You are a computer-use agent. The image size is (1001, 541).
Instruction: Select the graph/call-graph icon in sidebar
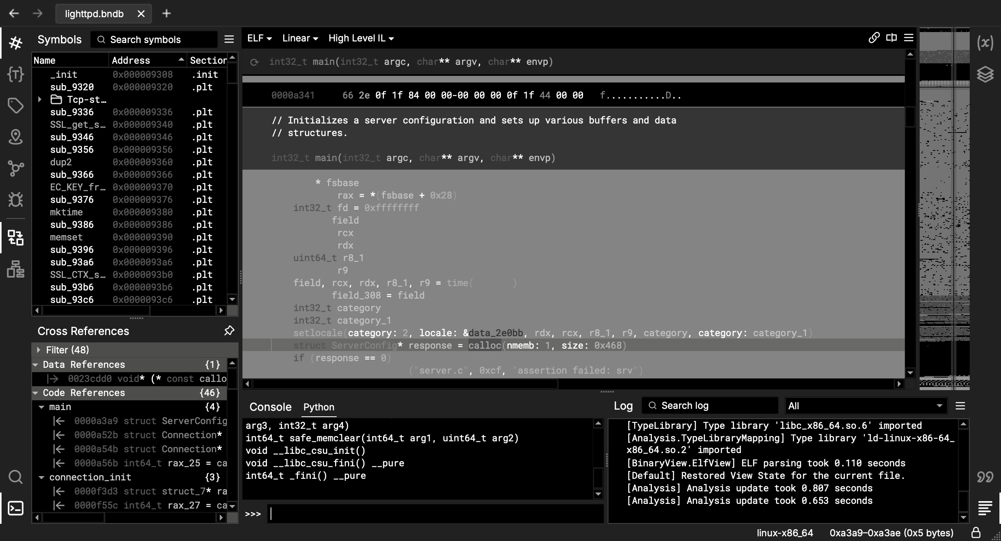click(x=16, y=168)
